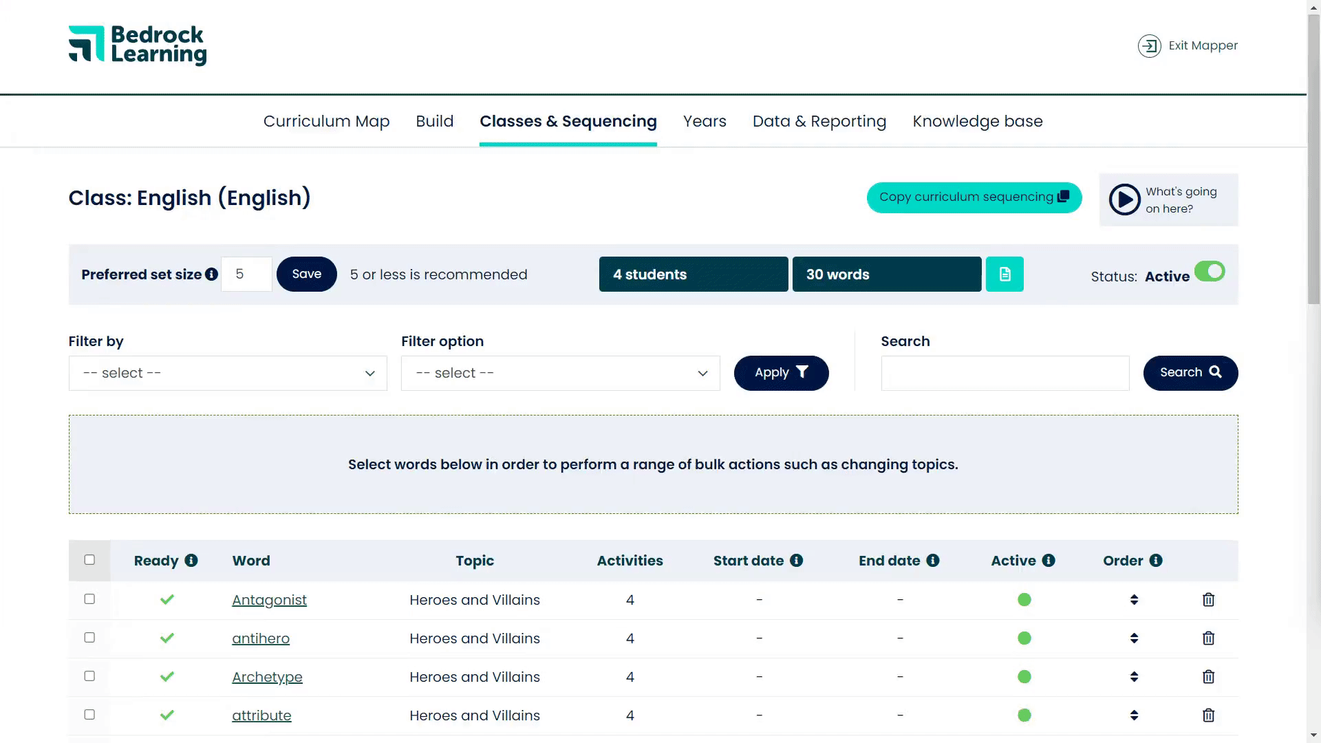Tick the checkbox for Archetype row

[x=89, y=676]
